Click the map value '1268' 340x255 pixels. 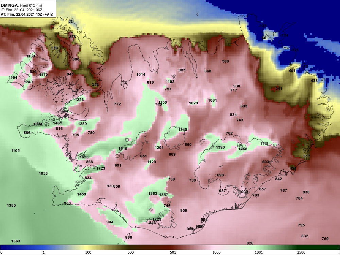(243, 149)
